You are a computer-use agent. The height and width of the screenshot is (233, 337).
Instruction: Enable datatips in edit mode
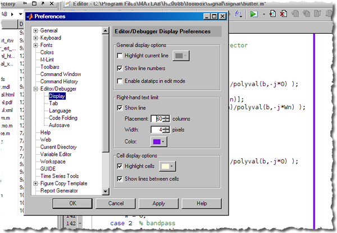119,80
